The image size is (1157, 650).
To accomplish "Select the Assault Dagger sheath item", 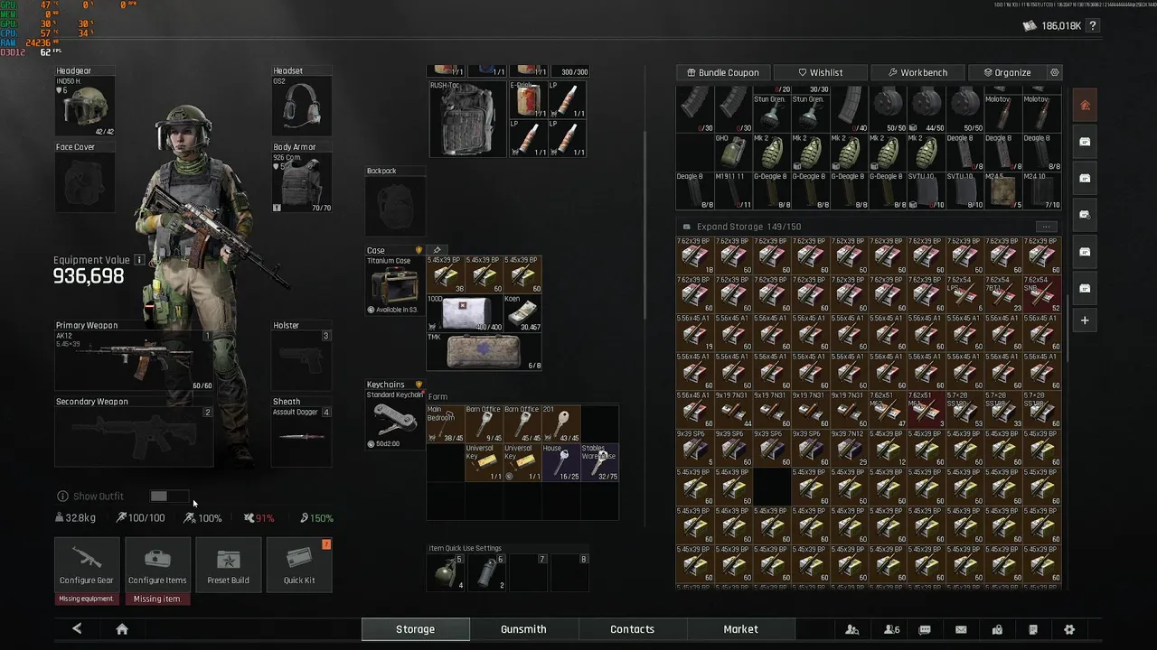I will [x=302, y=437].
